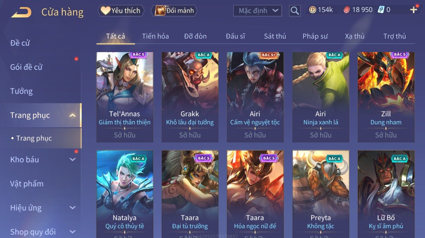The height and width of the screenshot is (238, 425).
Task: Tap the plus icon to add currency
Action: point(414,10)
